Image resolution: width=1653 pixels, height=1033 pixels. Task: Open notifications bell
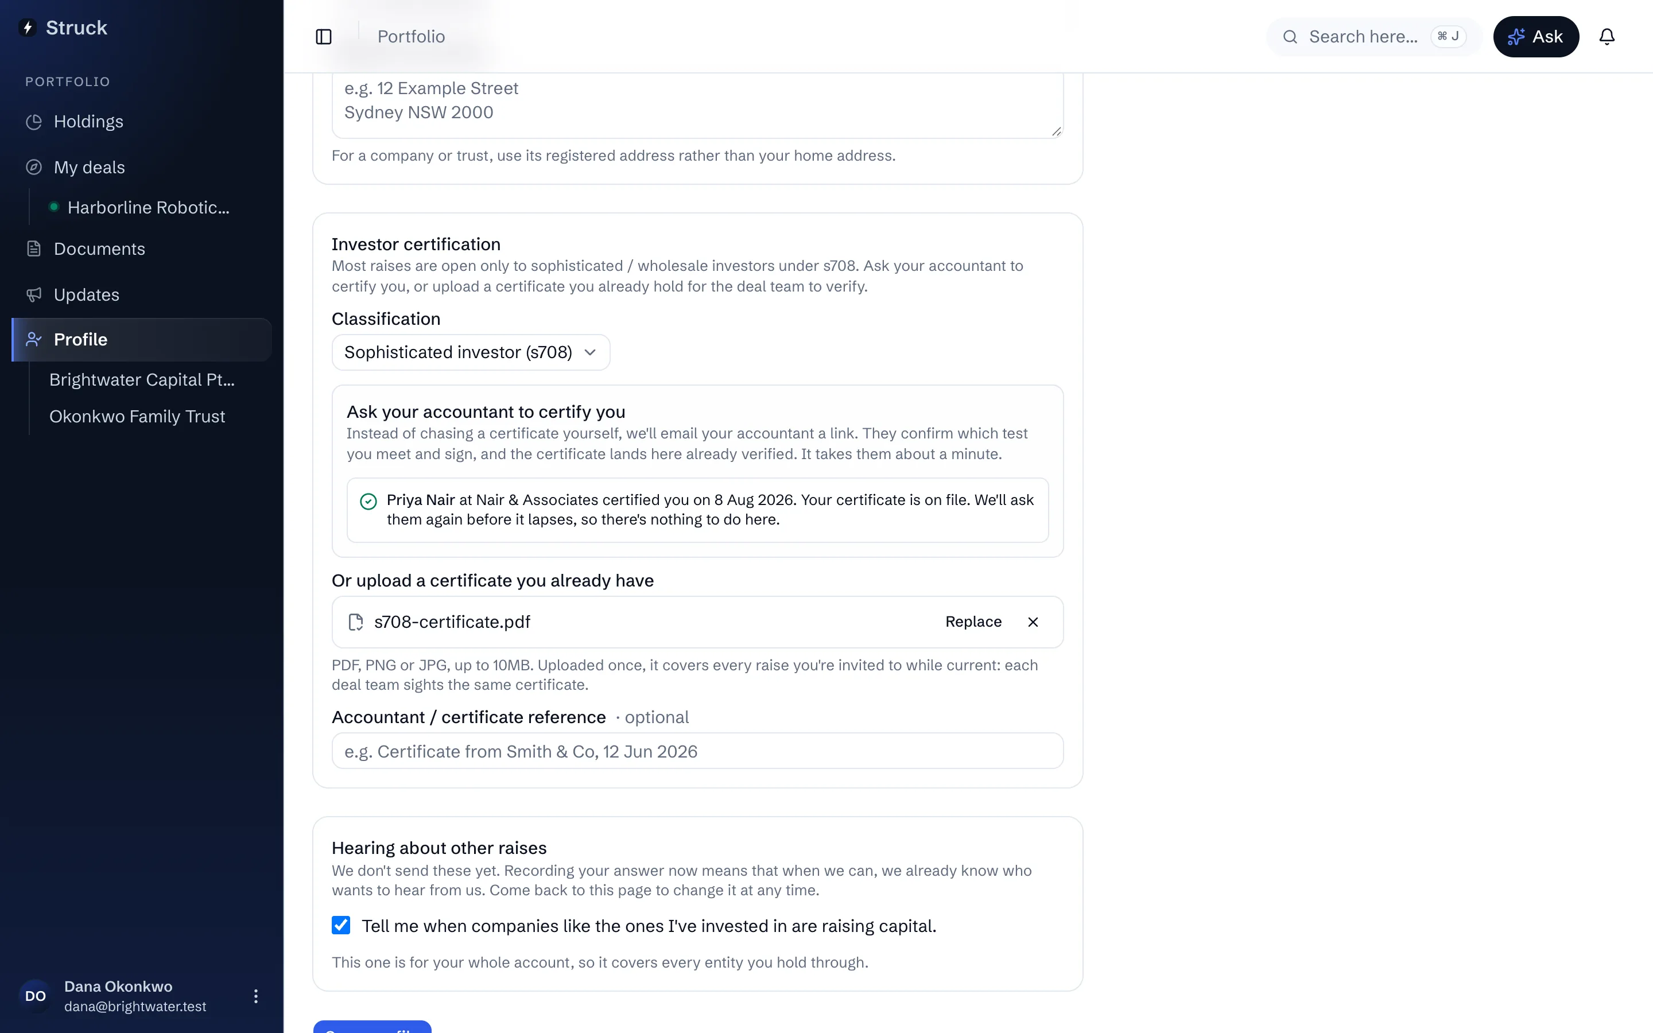[1607, 36]
